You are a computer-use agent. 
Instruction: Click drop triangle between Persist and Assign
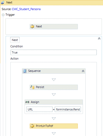click(54, 94)
